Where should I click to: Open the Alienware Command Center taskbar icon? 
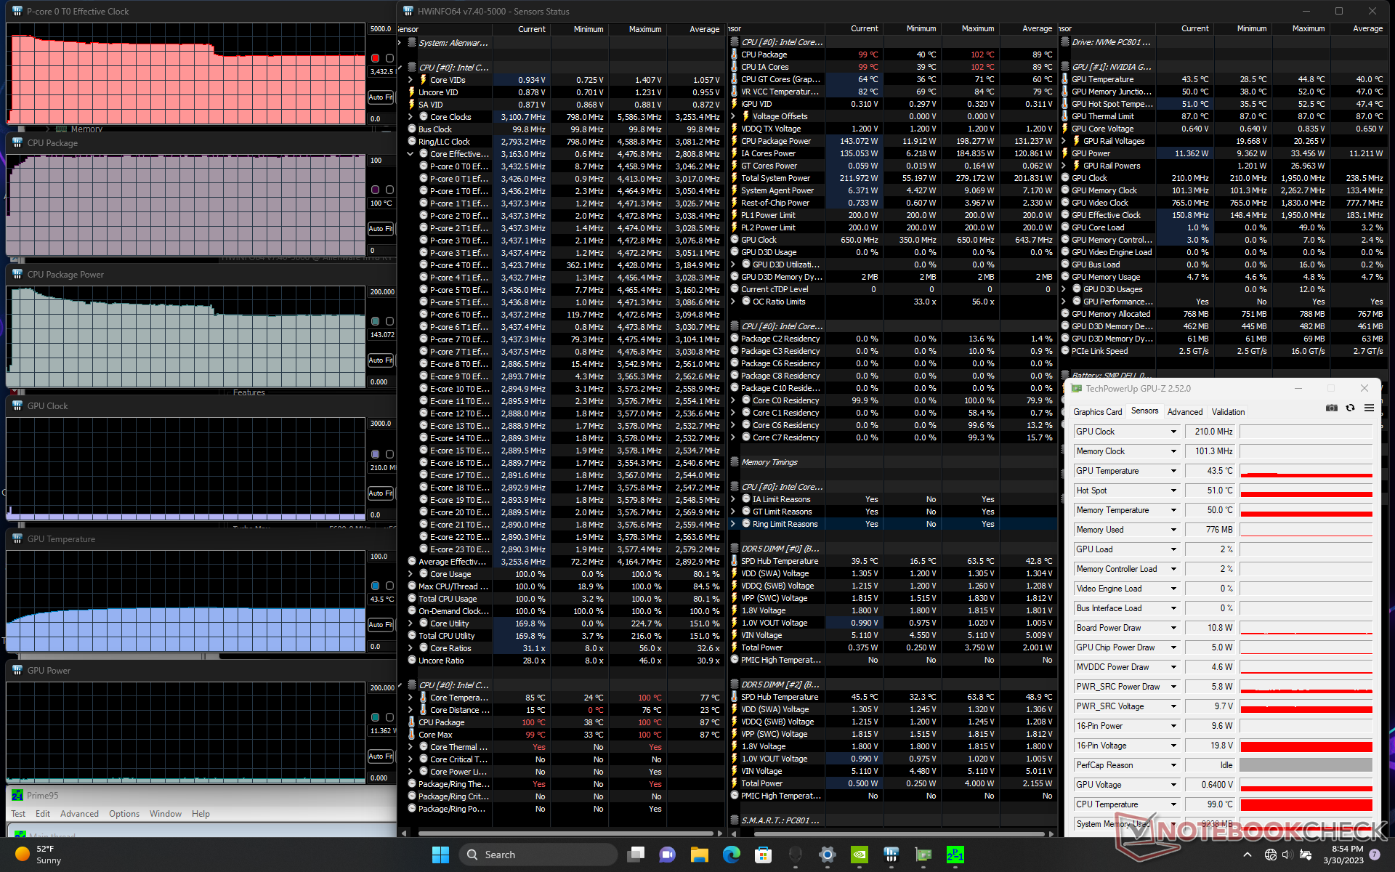click(795, 855)
